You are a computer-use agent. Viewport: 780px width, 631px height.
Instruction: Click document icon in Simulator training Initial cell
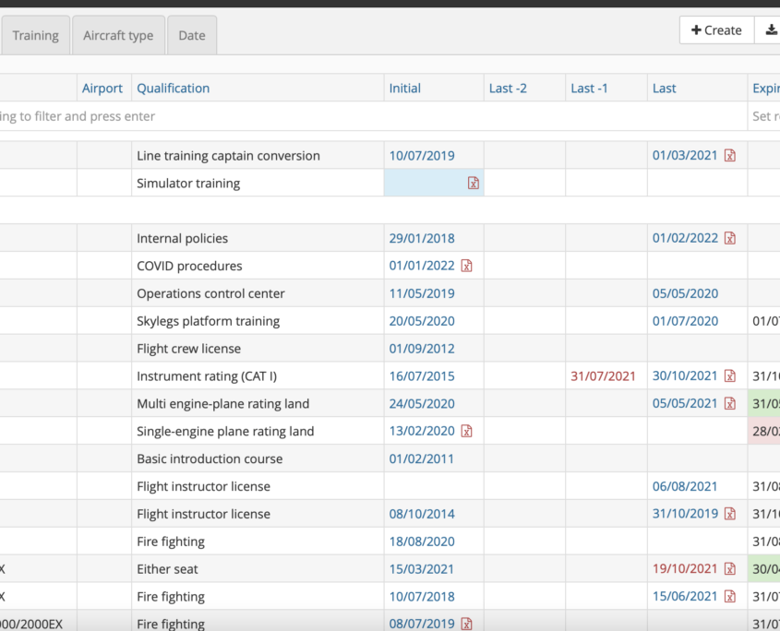(x=474, y=184)
